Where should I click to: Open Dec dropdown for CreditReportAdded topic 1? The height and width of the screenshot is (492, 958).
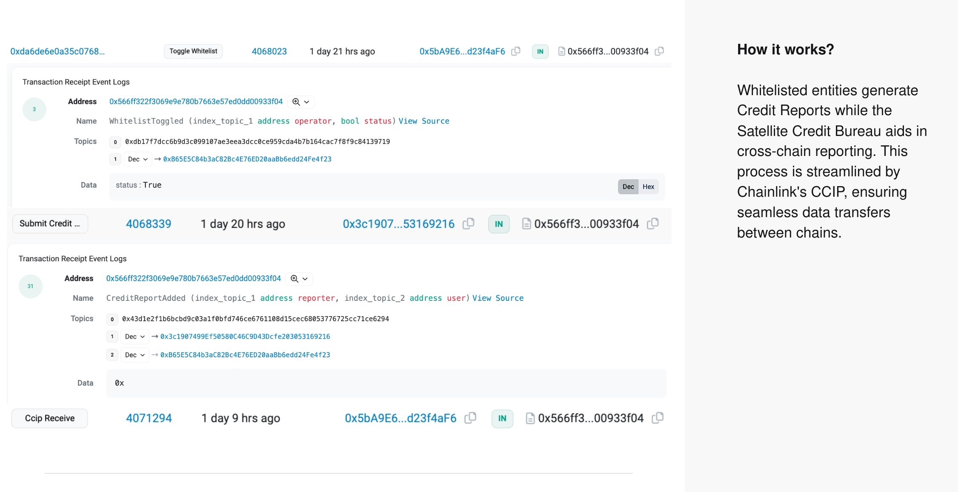[135, 336]
